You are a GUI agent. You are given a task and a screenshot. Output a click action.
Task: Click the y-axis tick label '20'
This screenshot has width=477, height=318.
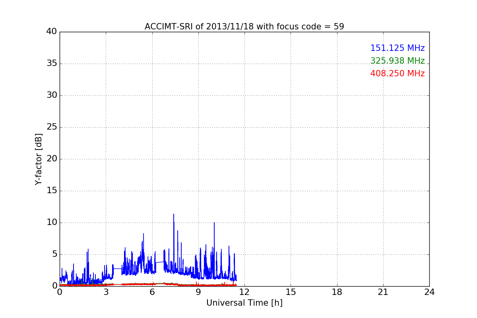52,159
